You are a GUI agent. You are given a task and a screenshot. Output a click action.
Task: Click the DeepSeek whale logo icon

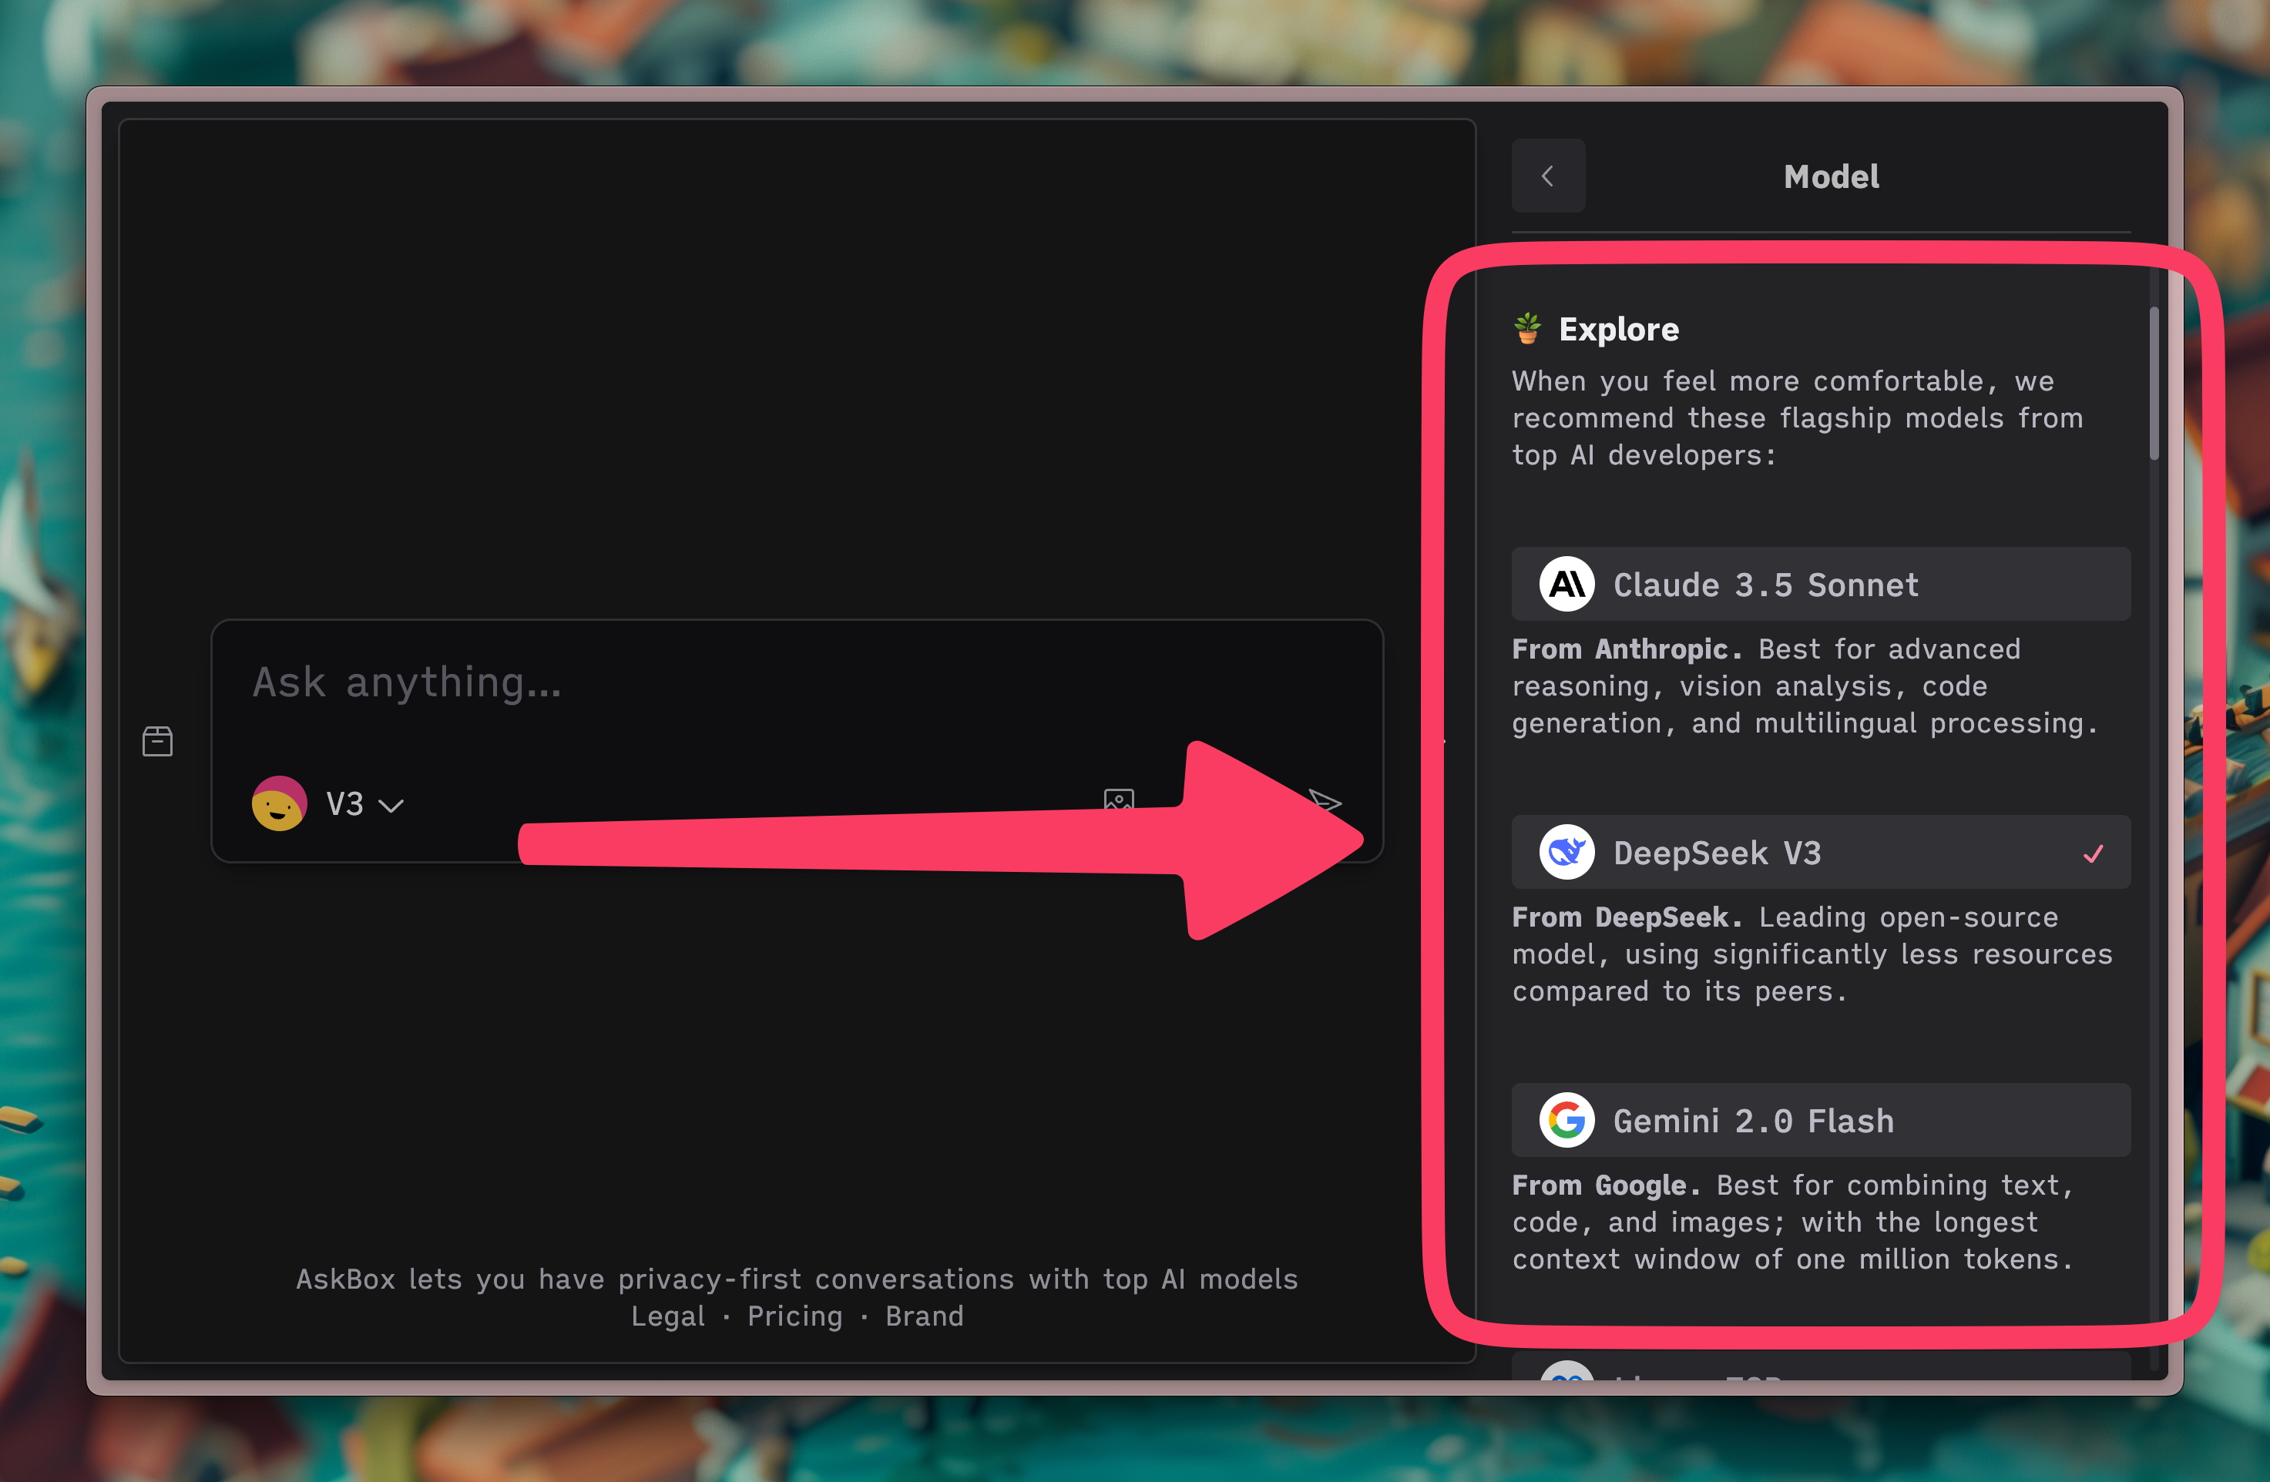(x=1567, y=852)
